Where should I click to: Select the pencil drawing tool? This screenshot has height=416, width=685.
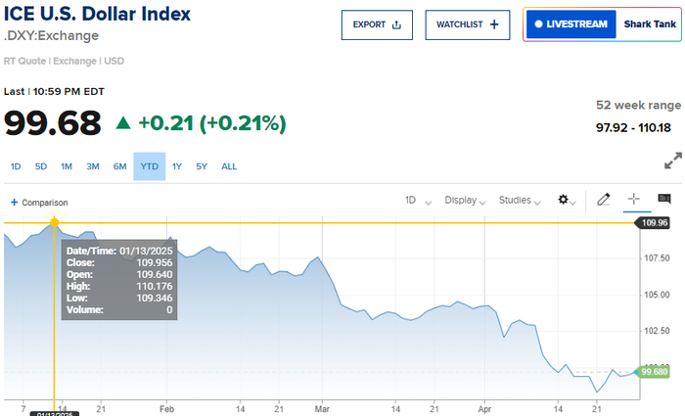(603, 200)
